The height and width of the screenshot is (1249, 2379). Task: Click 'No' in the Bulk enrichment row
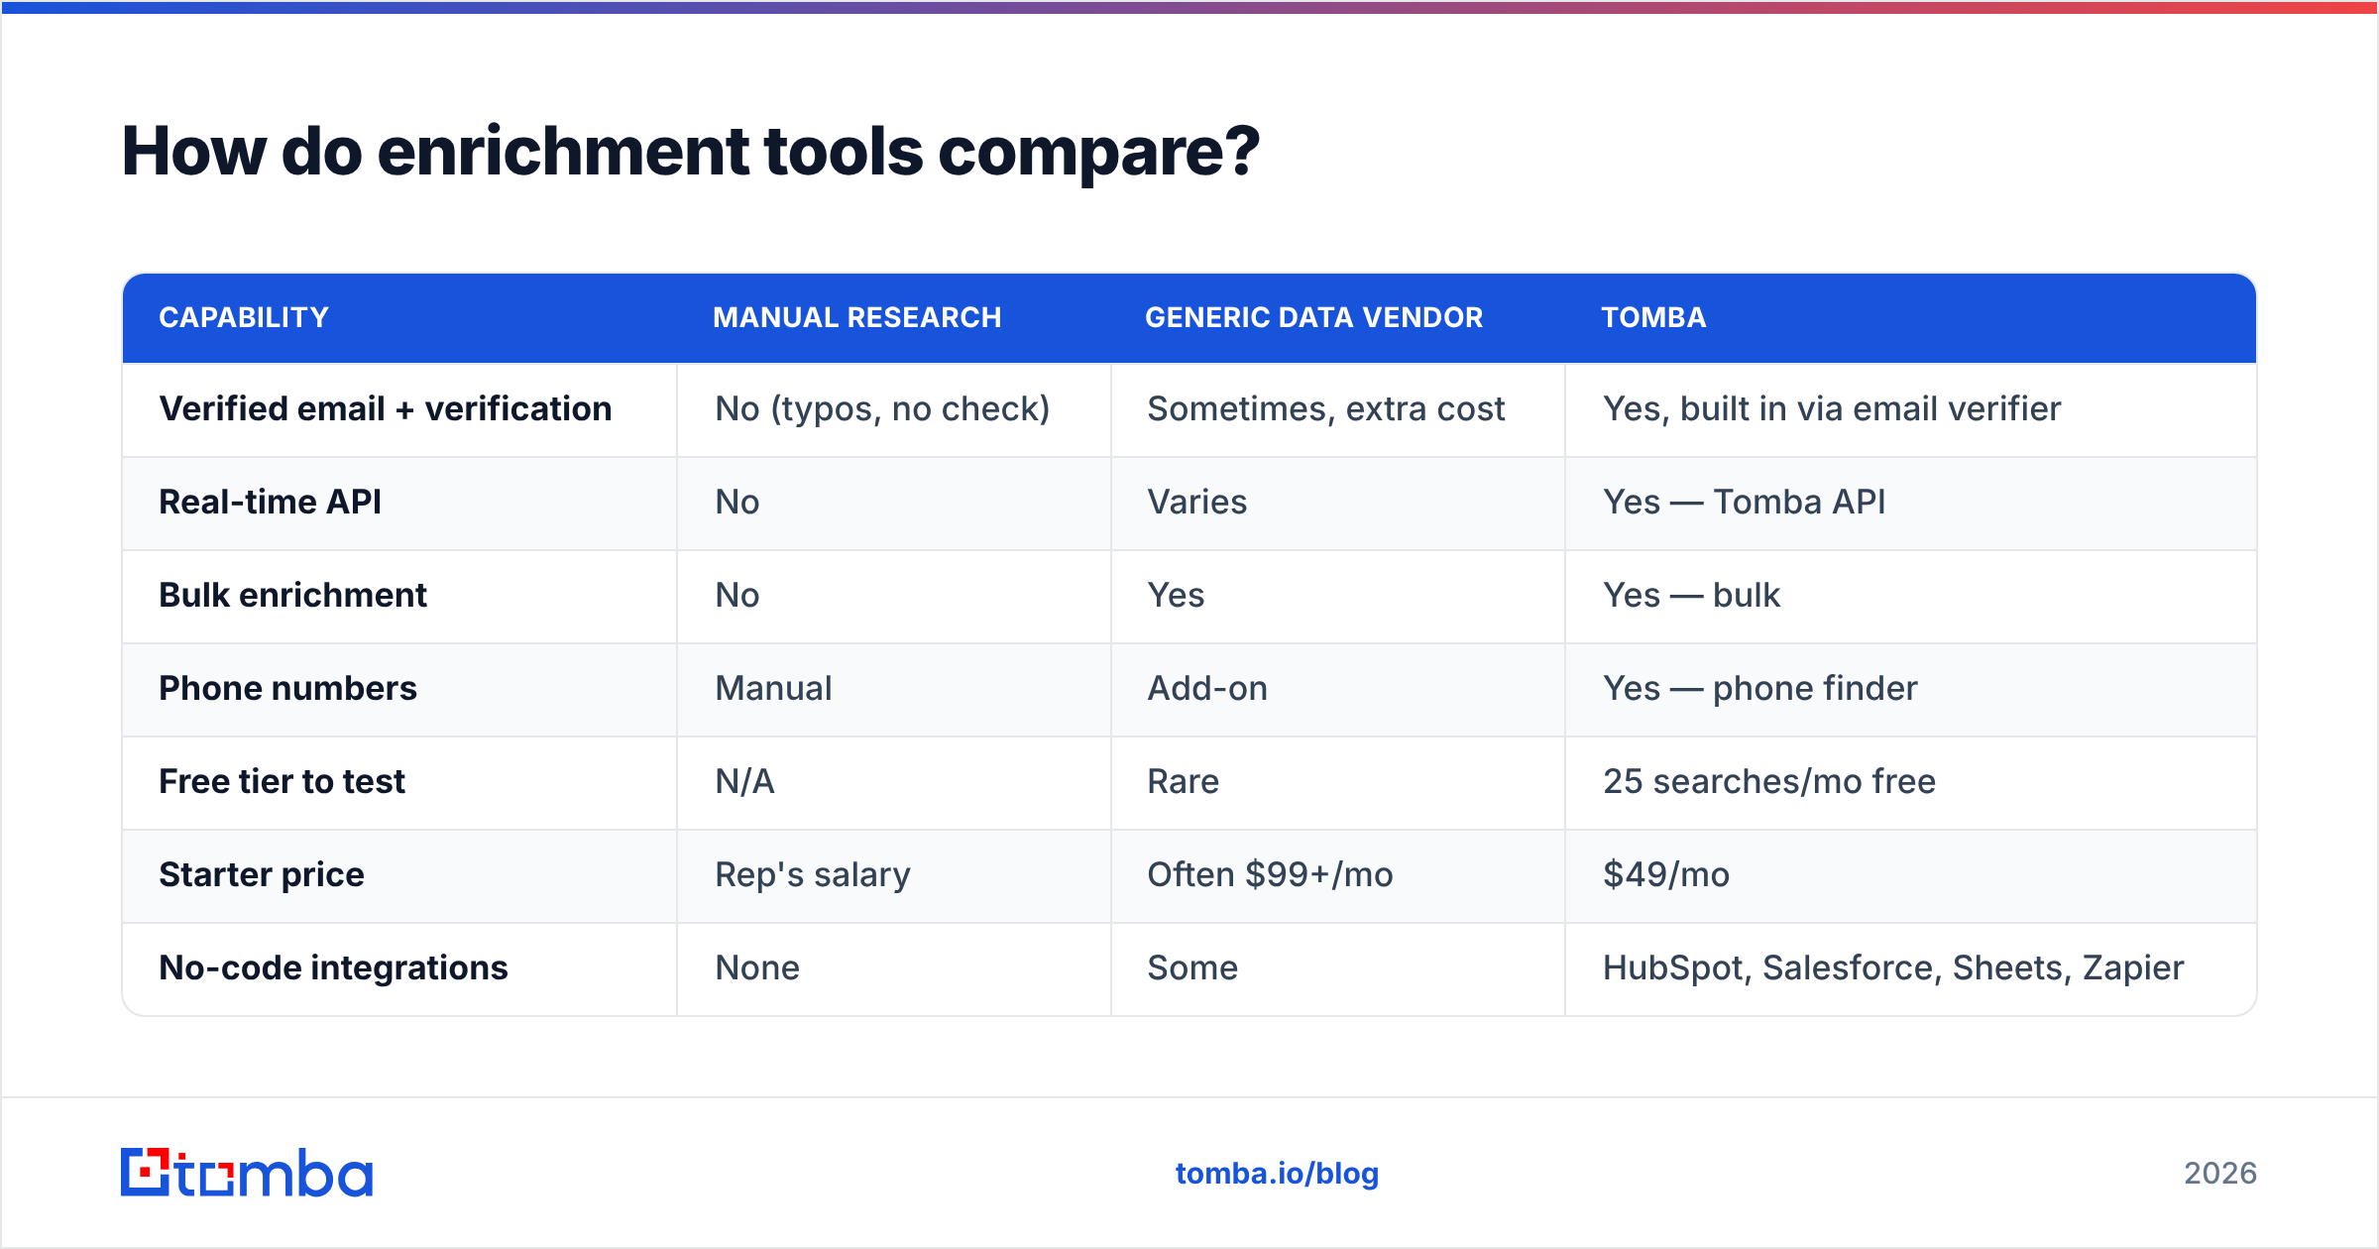point(737,595)
